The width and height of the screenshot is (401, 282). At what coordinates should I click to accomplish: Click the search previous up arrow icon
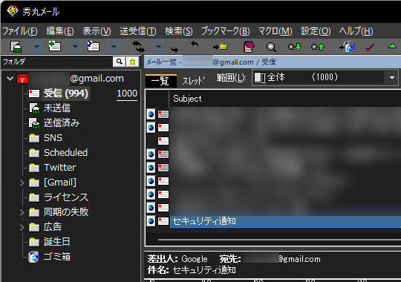[x=318, y=47]
